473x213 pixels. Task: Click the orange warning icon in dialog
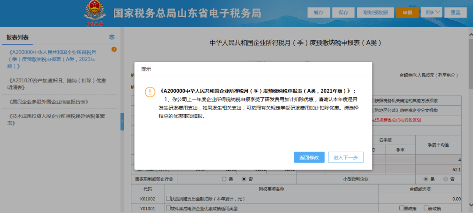pos(150,92)
